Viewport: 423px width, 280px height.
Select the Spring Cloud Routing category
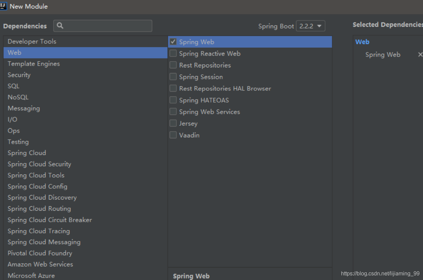(85, 209)
